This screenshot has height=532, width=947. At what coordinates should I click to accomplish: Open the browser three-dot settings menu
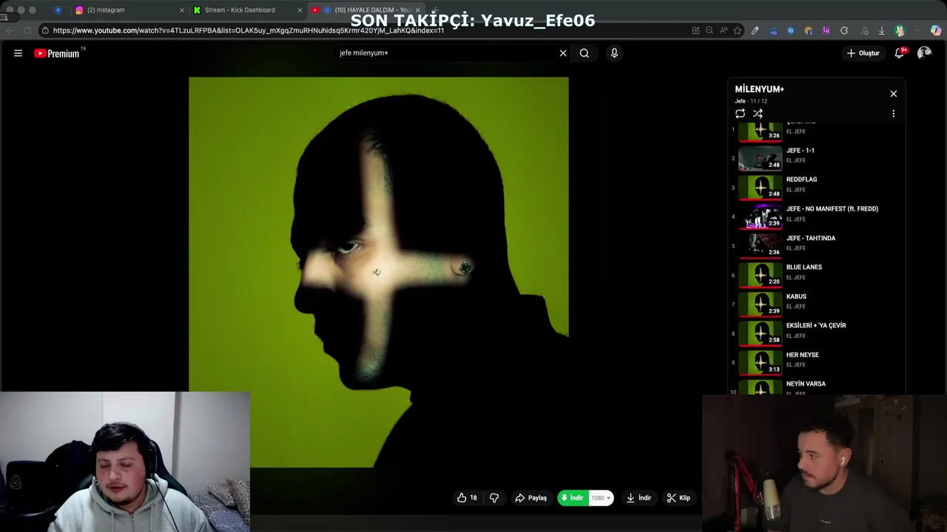pyautogui.click(x=918, y=30)
